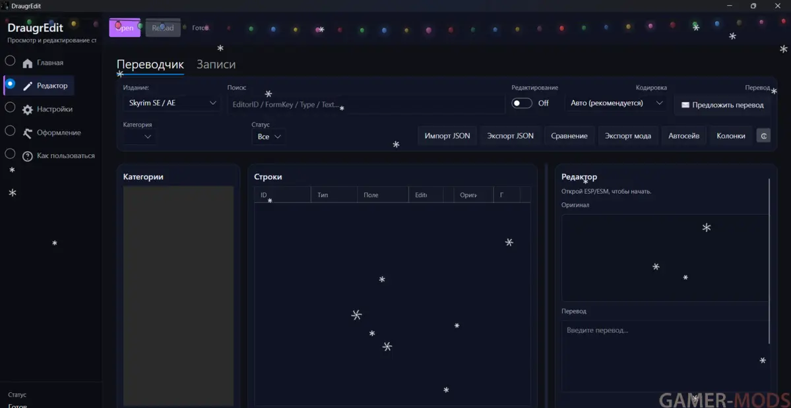Select the Настройки radio button

10,107
